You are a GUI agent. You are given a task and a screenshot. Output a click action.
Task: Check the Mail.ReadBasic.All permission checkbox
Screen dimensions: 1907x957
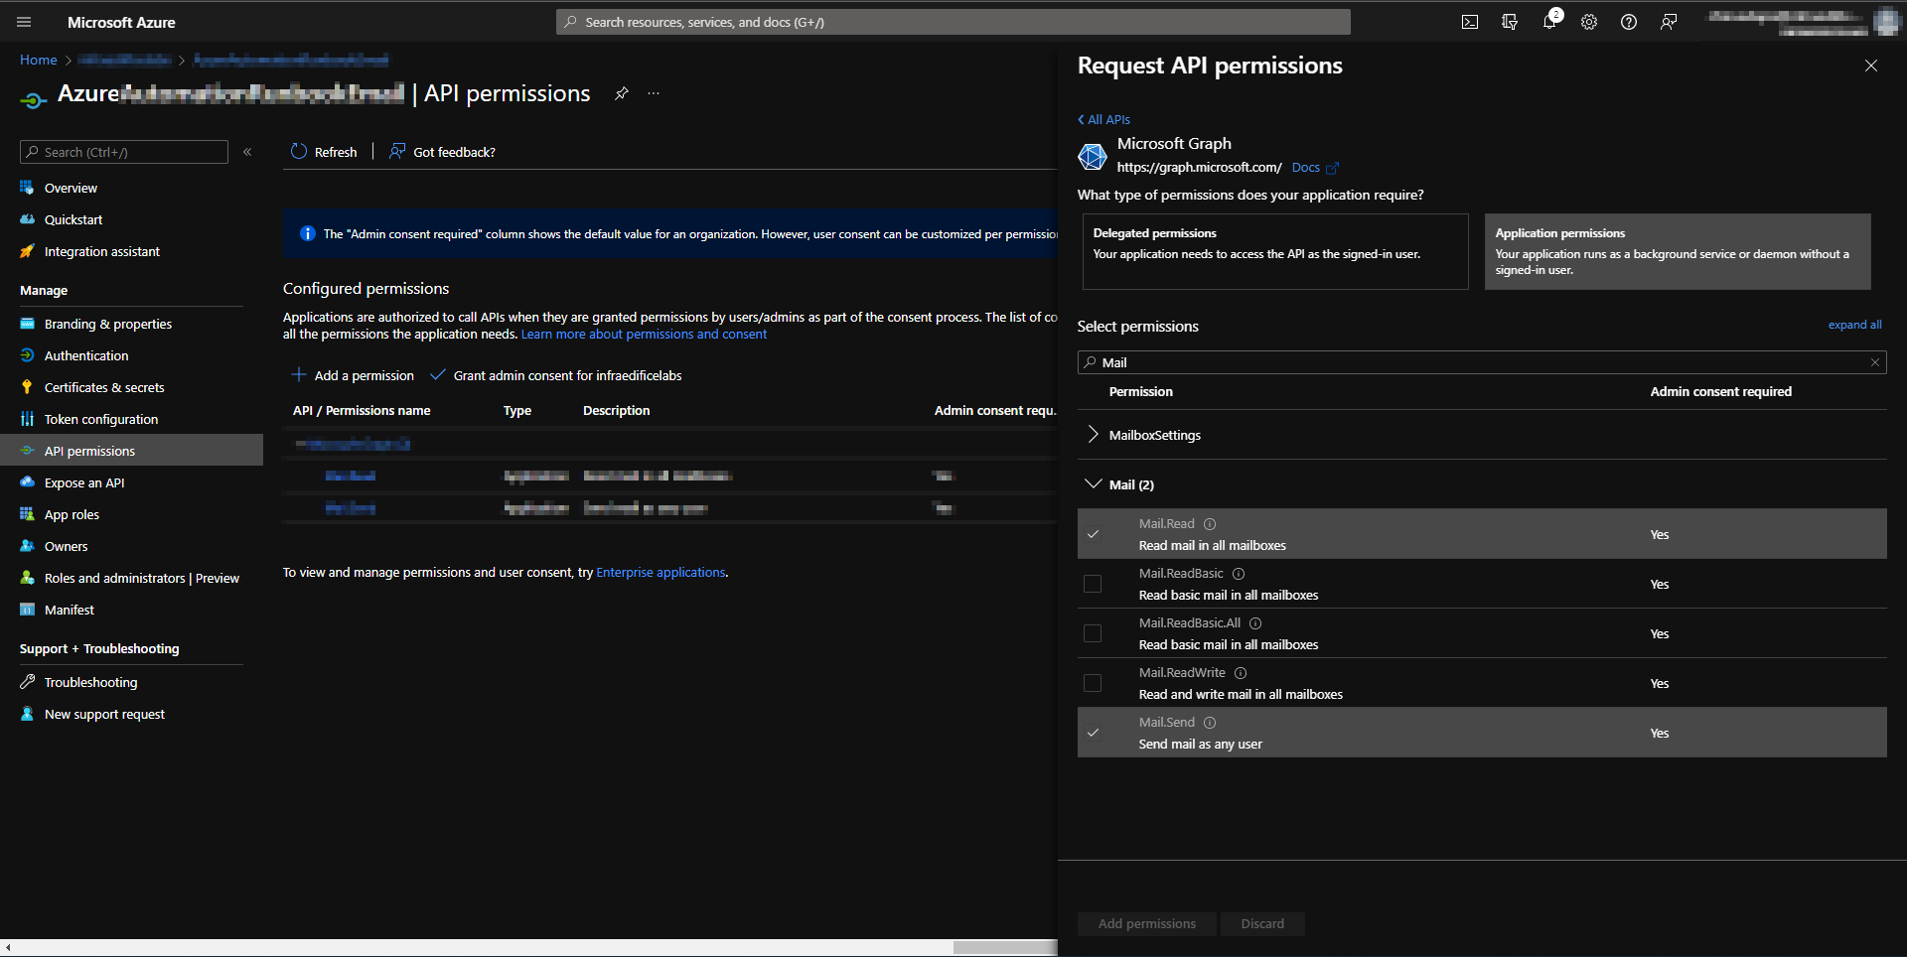[x=1093, y=633]
